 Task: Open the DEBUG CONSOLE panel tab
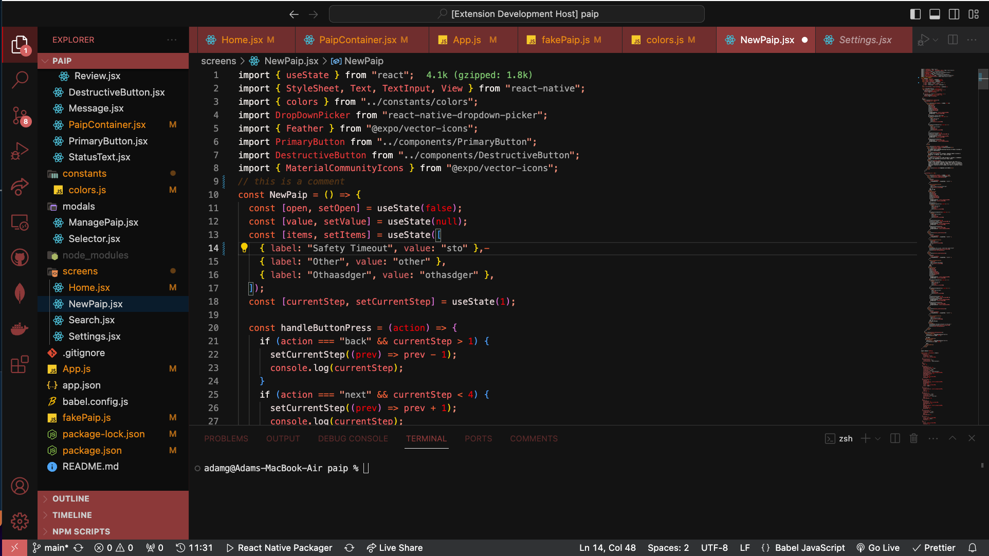point(353,438)
